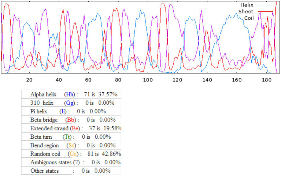Select the Bend region row label

tap(44, 145)
